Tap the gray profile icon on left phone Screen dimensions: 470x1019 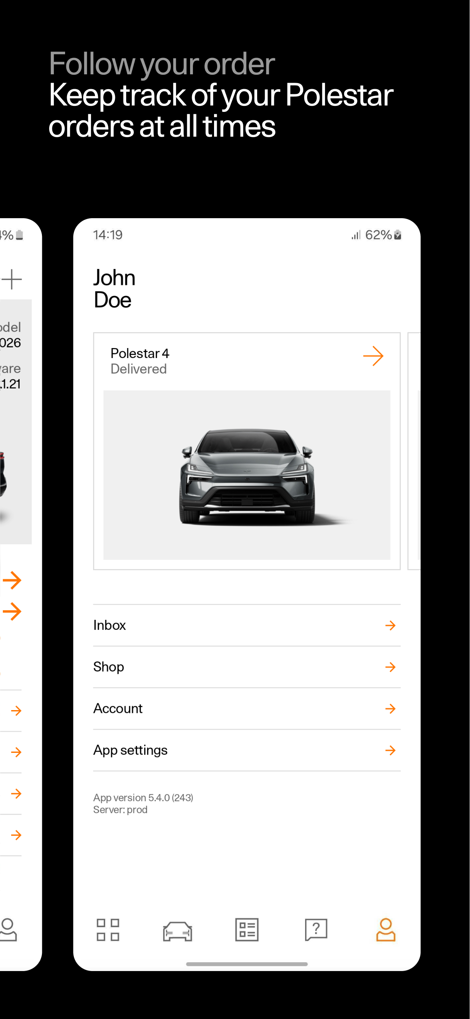tap(8, 929)
